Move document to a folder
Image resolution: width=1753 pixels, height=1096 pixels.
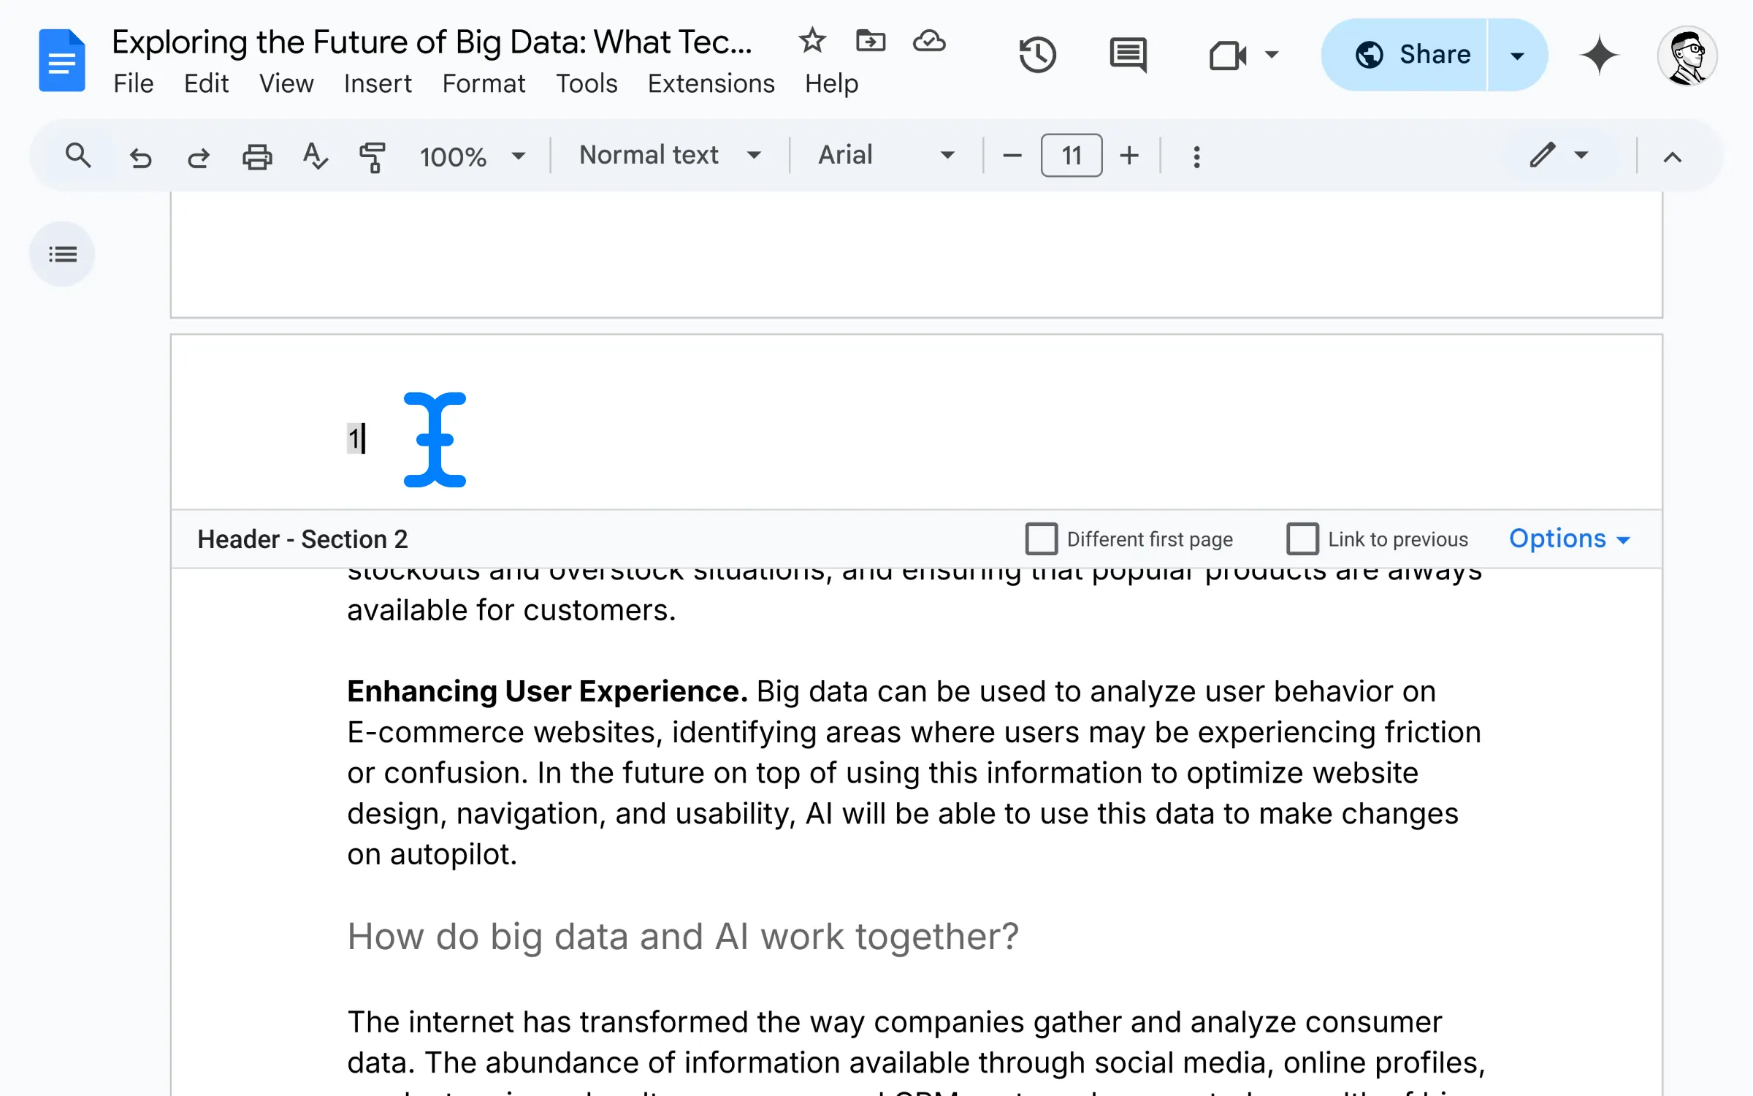(871, 41)
